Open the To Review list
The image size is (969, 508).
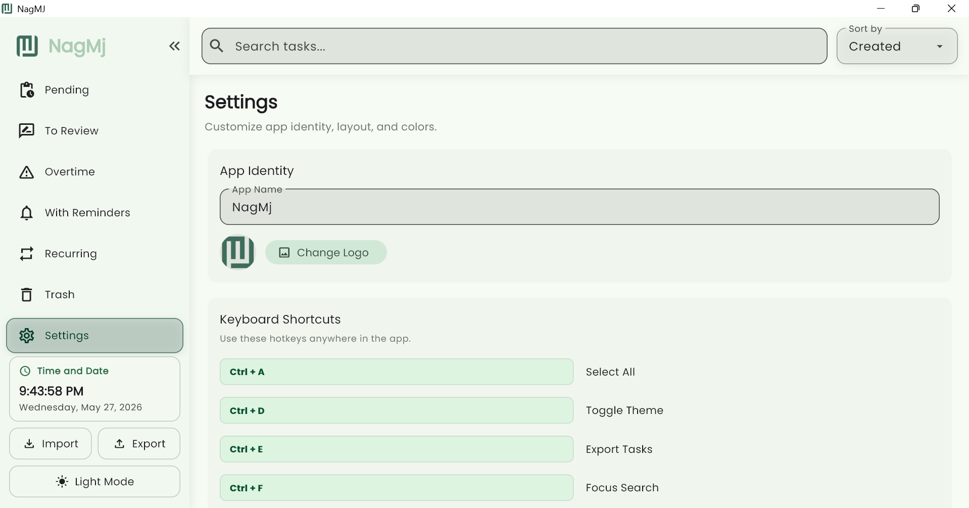[x=94, y=131]
